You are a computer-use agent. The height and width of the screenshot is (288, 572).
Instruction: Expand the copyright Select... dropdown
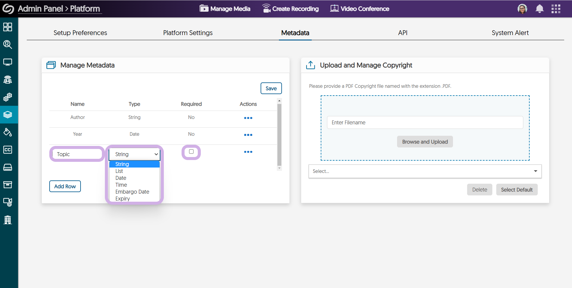(425, 171)
